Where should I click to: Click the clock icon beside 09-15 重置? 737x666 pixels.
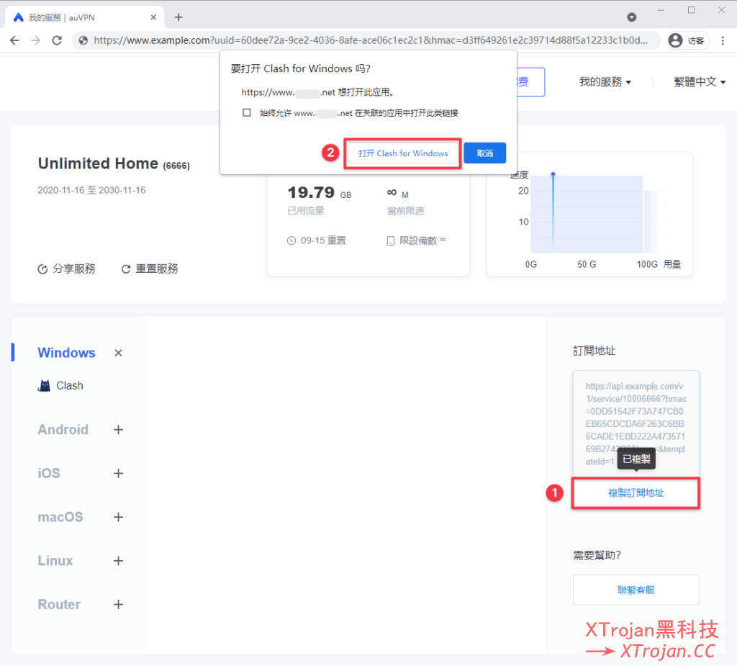click(x=290, y=240)
